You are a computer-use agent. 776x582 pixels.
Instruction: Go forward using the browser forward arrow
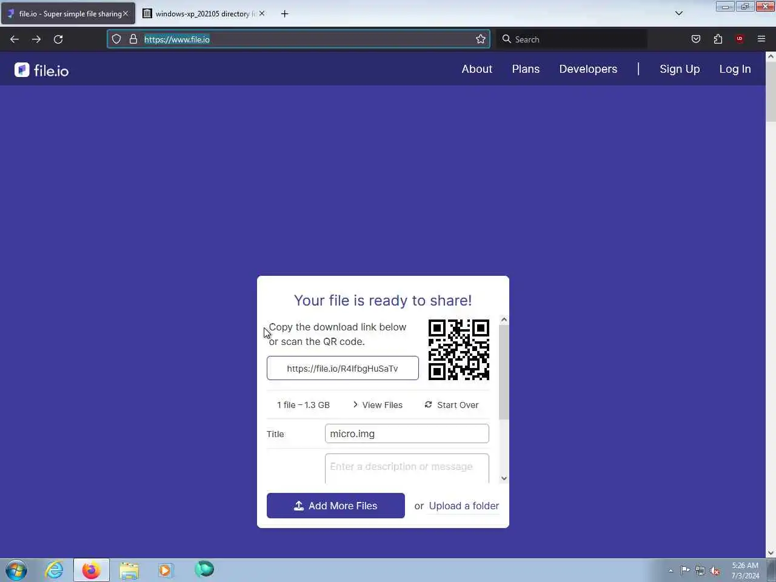[36, 39]
